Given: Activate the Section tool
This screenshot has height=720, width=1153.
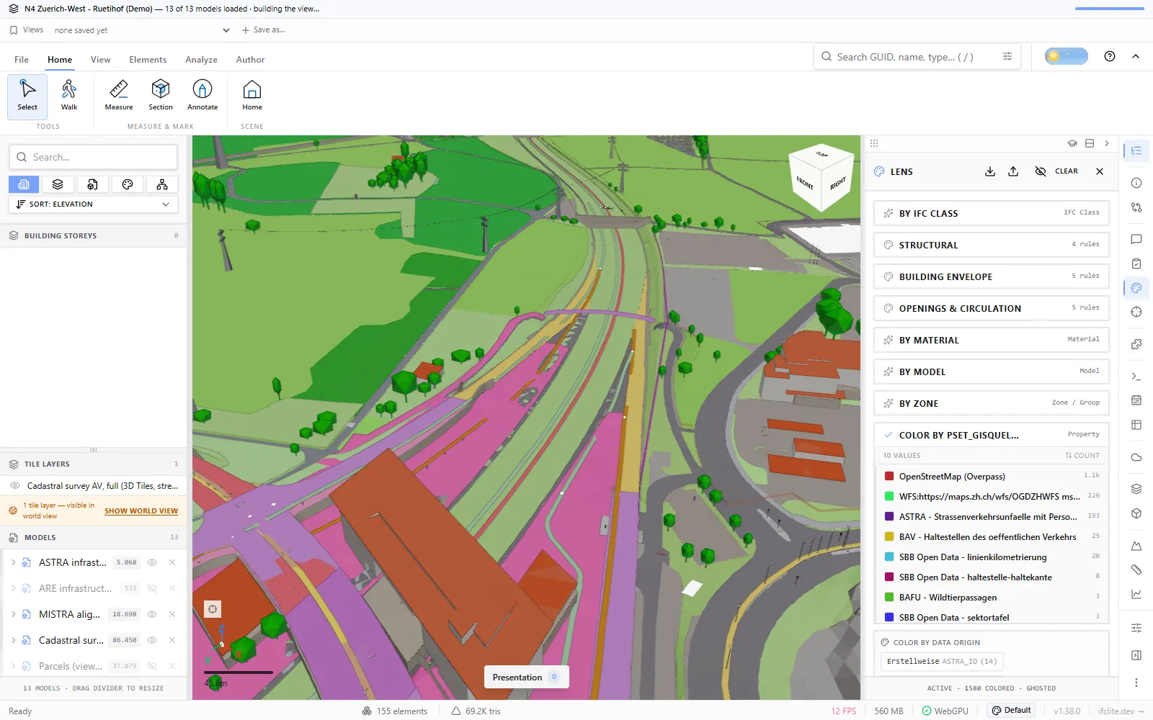Looking at the screenshot, I should 161,96.
